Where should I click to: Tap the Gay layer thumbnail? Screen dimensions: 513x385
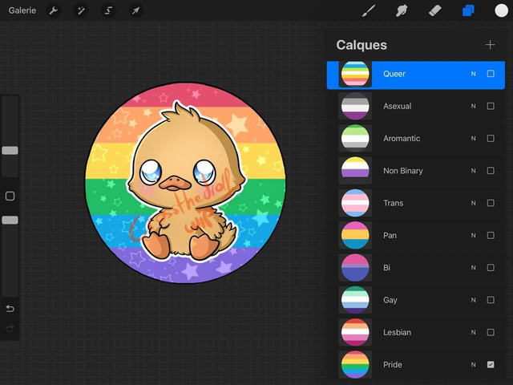pos(355,300)
